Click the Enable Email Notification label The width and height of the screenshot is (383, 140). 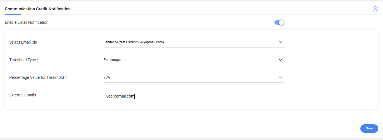(27, 22)
